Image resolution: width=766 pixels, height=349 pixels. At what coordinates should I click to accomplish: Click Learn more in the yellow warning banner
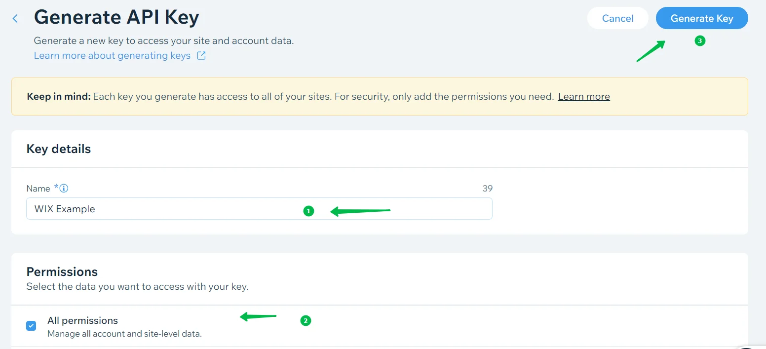pos(583,96)
